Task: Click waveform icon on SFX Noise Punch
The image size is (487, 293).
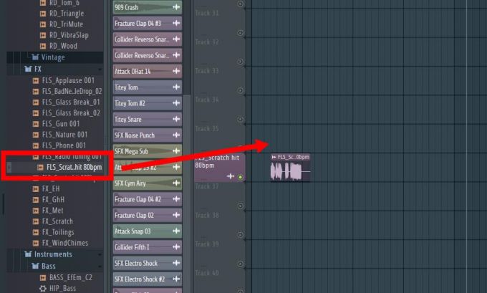Action: click(176, 135)
